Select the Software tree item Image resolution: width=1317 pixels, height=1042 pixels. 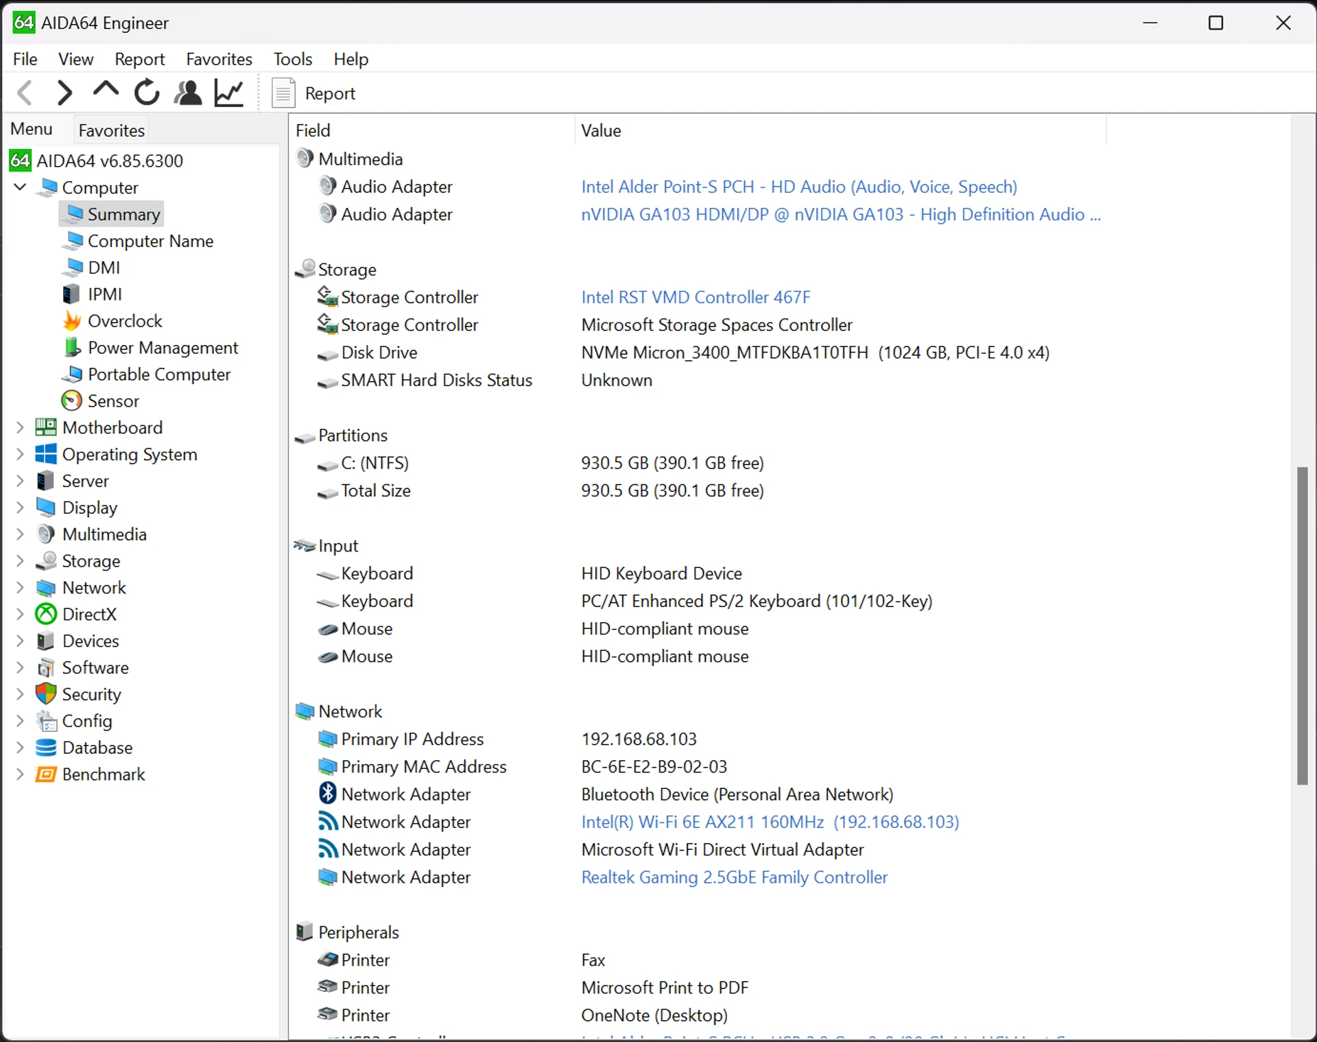click(x=95, y=667)
